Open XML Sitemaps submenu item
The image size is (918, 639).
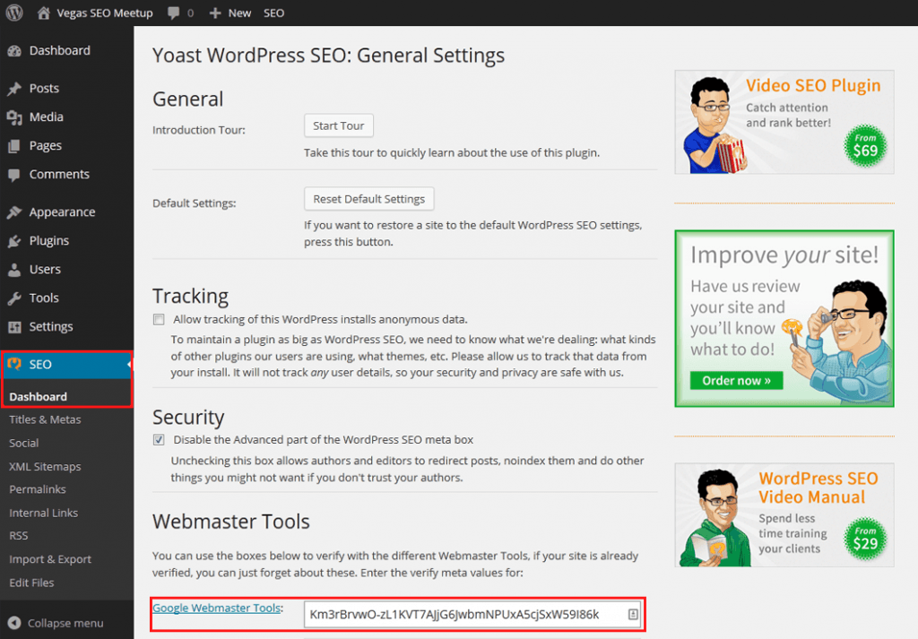(x=45, y=466)
